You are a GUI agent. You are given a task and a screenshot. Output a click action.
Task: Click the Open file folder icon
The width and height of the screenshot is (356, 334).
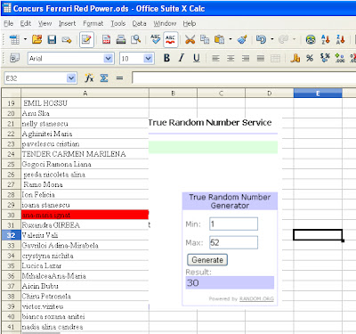click(x=37, y=39)
